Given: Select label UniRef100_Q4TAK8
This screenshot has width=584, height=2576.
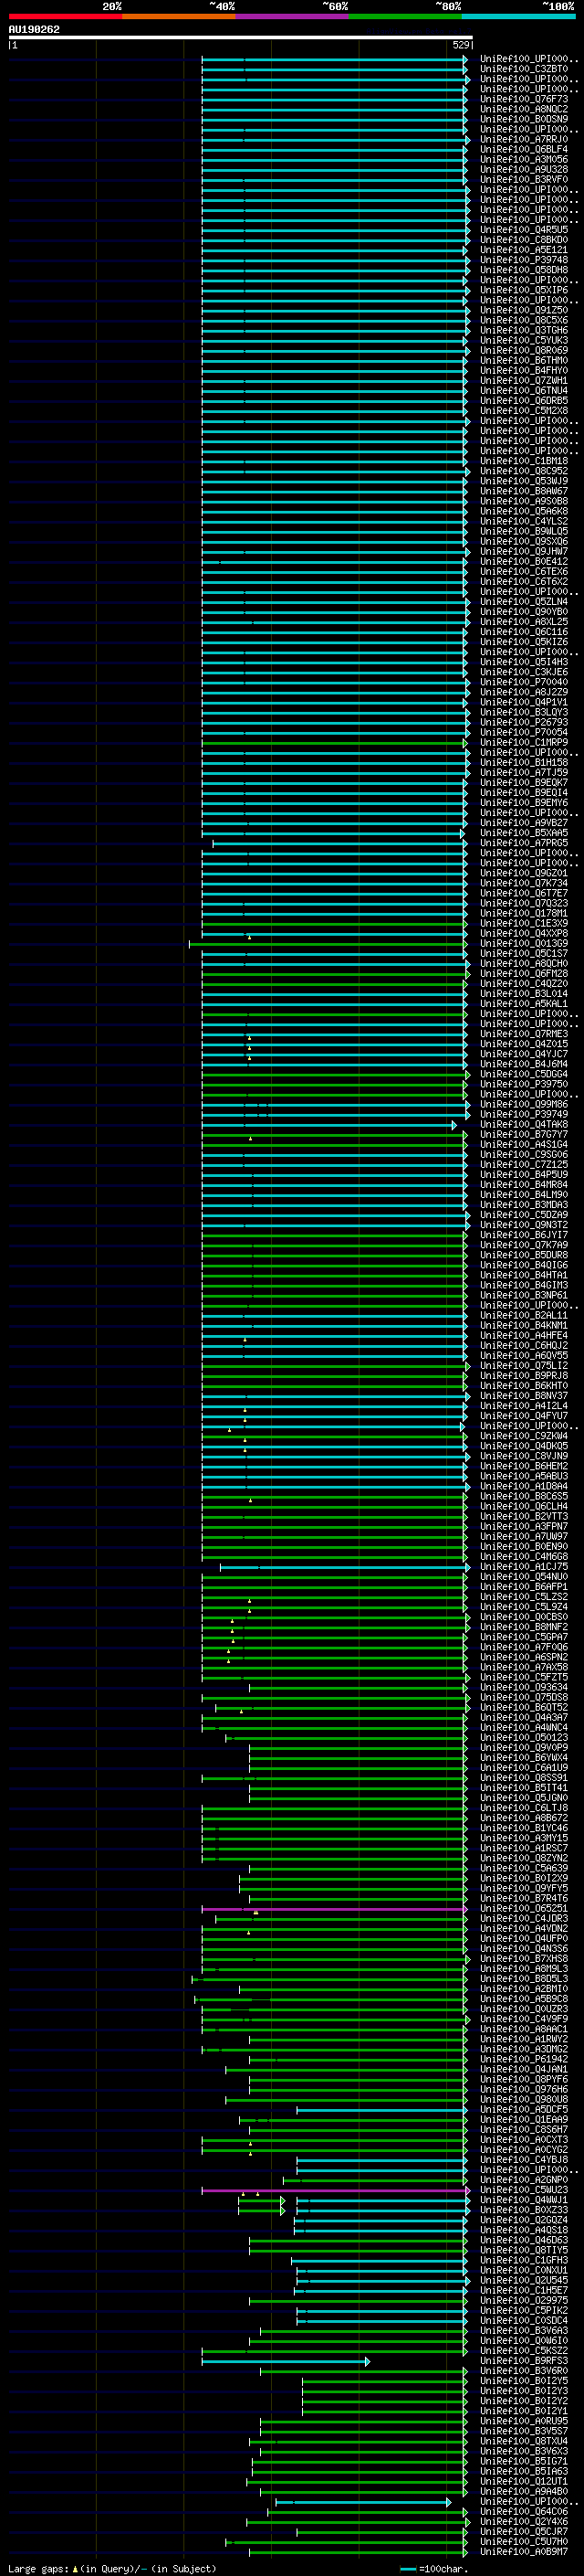Looking at the screenshot, I should pos(524,1124).
